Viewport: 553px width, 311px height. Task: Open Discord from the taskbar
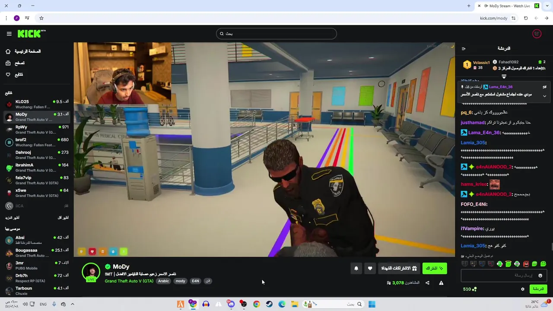tap(231, 304)
